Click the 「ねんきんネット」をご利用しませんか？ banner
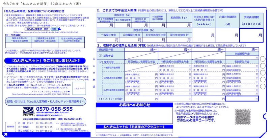Viewport: 270px width, 138px height. coord(45,61)
